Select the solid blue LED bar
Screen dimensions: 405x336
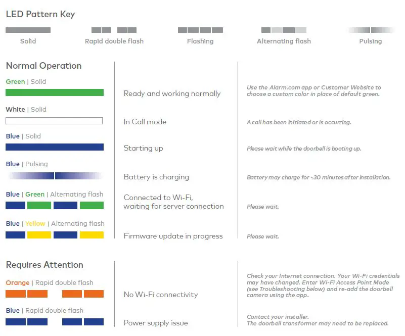click(55, 147)
